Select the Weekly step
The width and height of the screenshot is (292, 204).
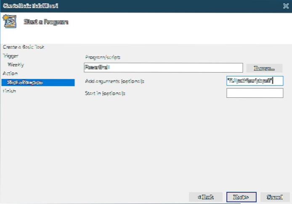(x=16, y=65)
